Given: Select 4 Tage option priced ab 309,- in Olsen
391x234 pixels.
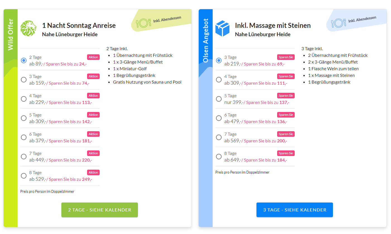Looking at the screenshot, I should tap(219, 80).
